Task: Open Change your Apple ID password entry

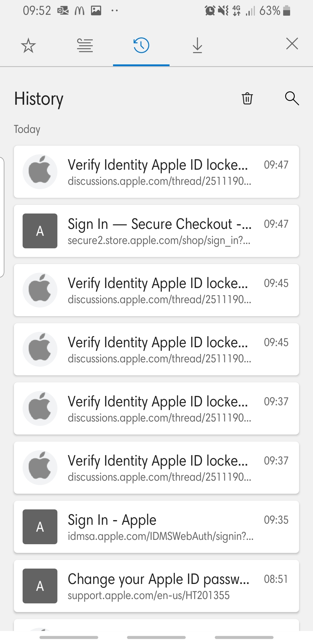Action: pos(156,586)
